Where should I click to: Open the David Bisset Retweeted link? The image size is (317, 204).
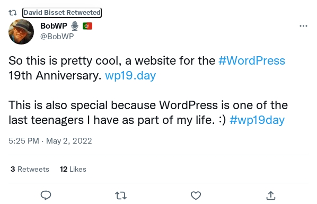tap(62, 13)
